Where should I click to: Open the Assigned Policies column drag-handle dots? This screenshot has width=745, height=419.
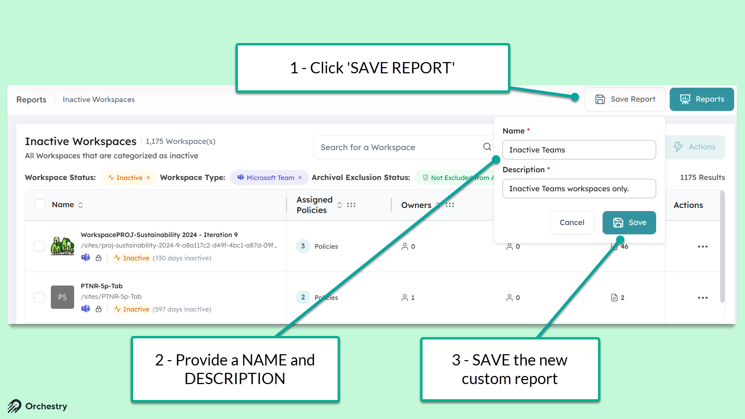[351, 205]
